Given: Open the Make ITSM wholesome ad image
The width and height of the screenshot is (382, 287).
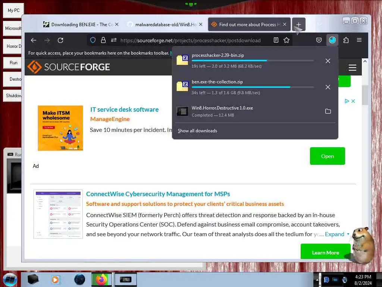Looking at the screenshot, I should click(60, 128).
